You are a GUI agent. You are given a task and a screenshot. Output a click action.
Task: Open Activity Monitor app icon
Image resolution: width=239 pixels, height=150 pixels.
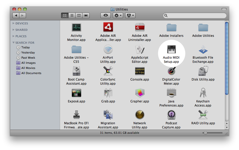coord(76,28)
